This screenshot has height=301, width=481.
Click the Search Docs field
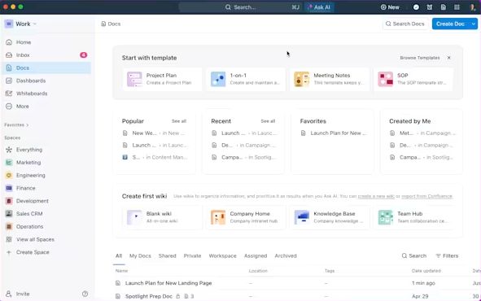[x=405, y=24]
